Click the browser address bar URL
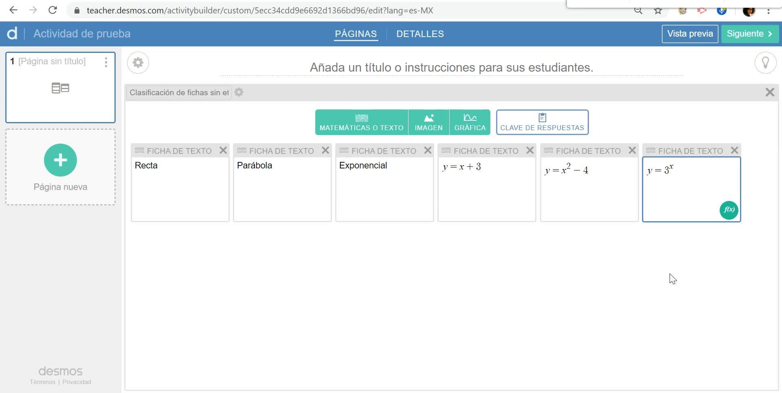The image size is (782, 393). (x=260, y=11)
